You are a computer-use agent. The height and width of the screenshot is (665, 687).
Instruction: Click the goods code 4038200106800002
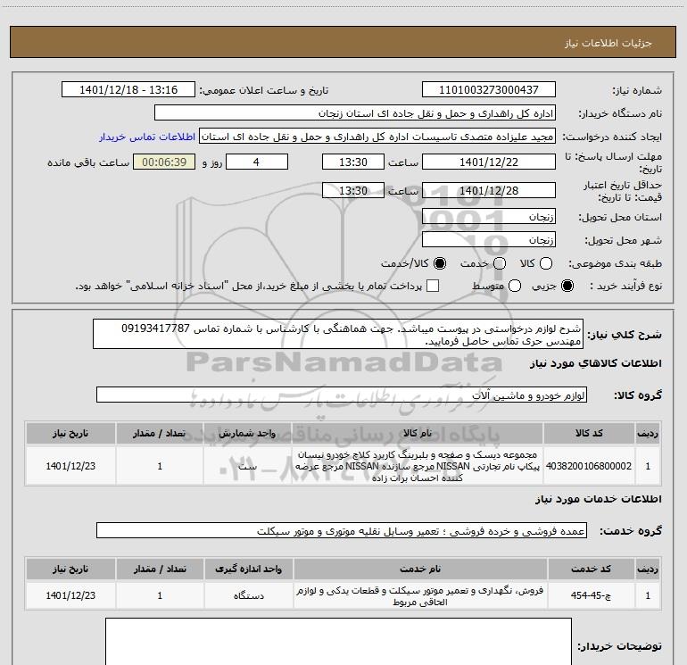pos(589,466)
